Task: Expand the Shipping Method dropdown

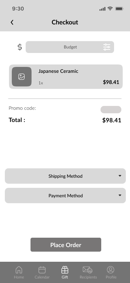Action: click(x=66, y=176)
